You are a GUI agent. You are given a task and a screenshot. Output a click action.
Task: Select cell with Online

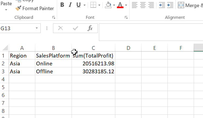click(53, 63)
